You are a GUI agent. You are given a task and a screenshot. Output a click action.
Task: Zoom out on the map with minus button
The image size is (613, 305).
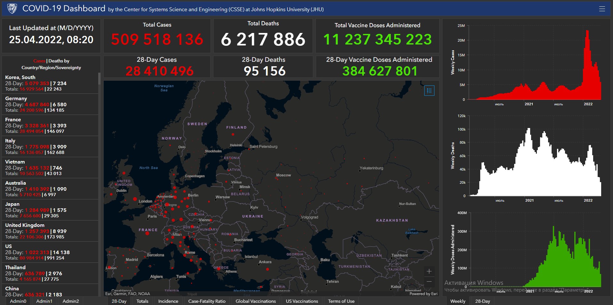point(429,282)
